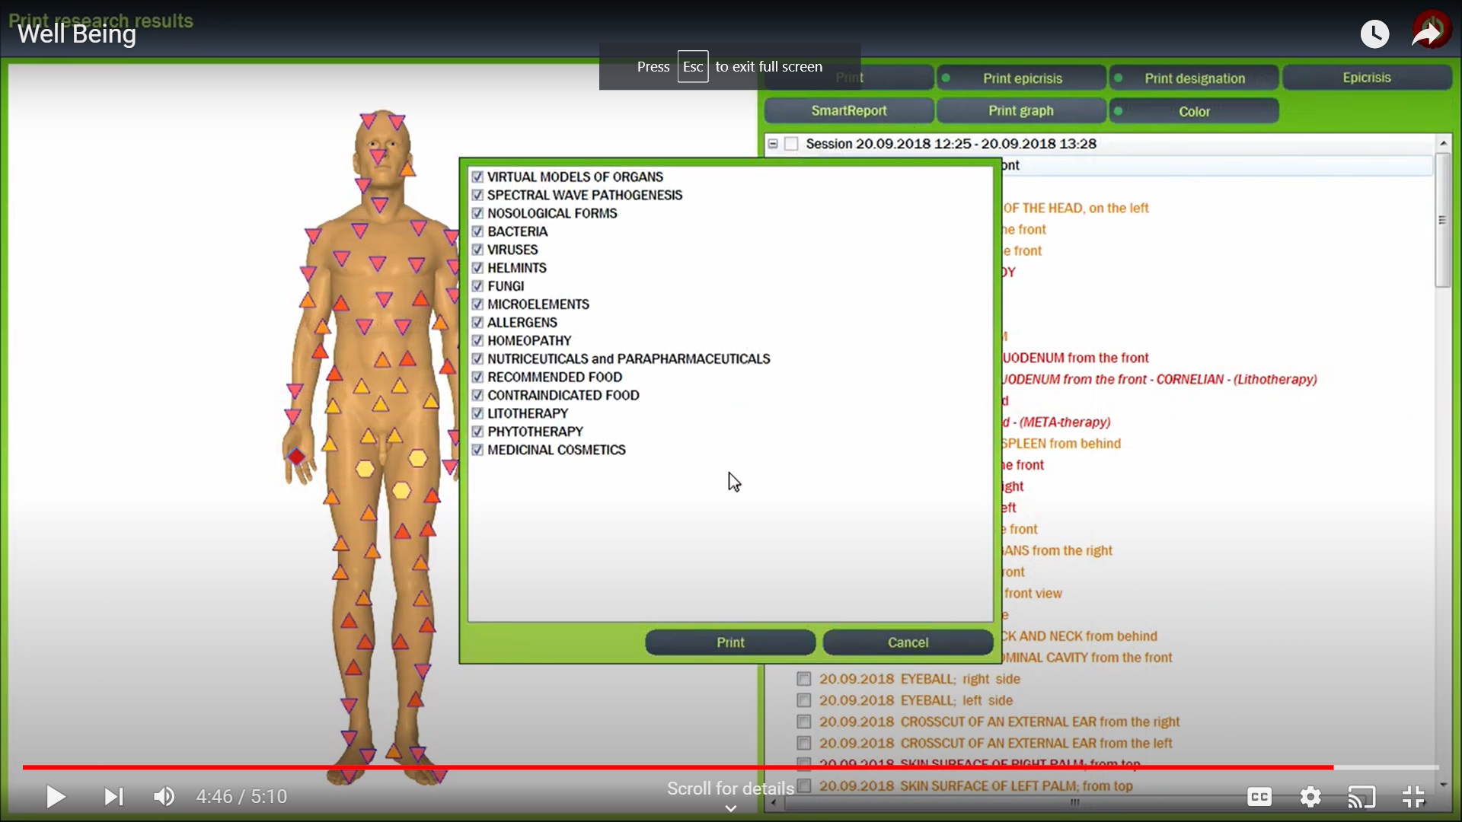The image size is (1462, 822).
Task: Cancel the print options dialog
Action: [908, 642]
